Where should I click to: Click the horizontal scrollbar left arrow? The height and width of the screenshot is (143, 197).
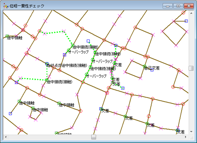pos(6,137)
